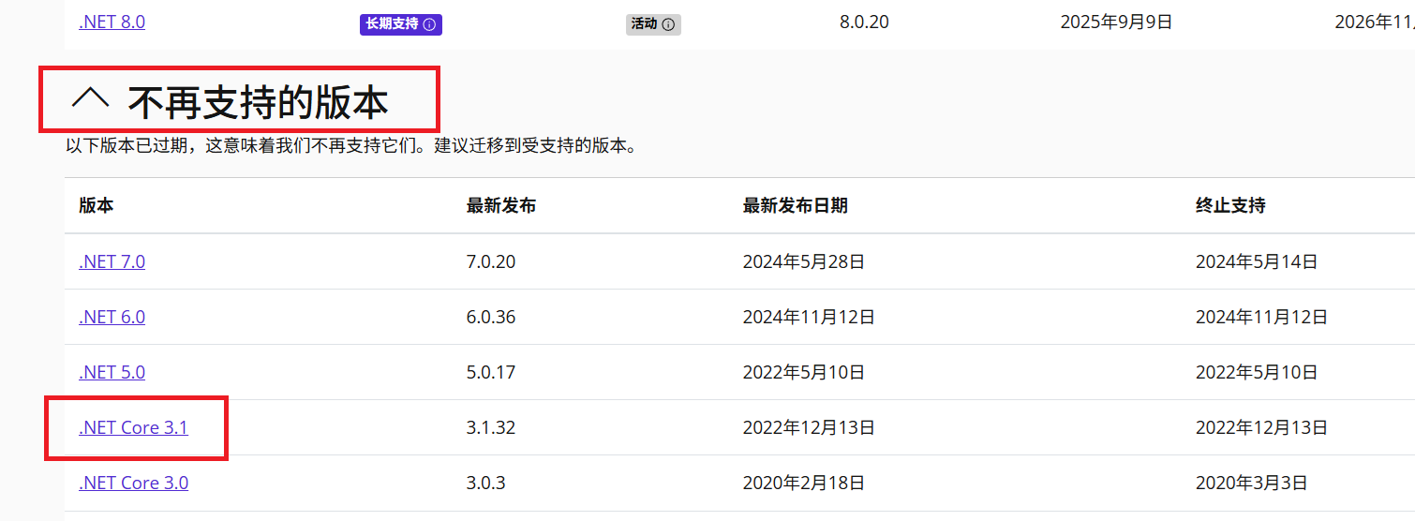Click info icon on 活动 badge
The height and width of the screenshot is (521, 1415).
(x=668, y=24)
